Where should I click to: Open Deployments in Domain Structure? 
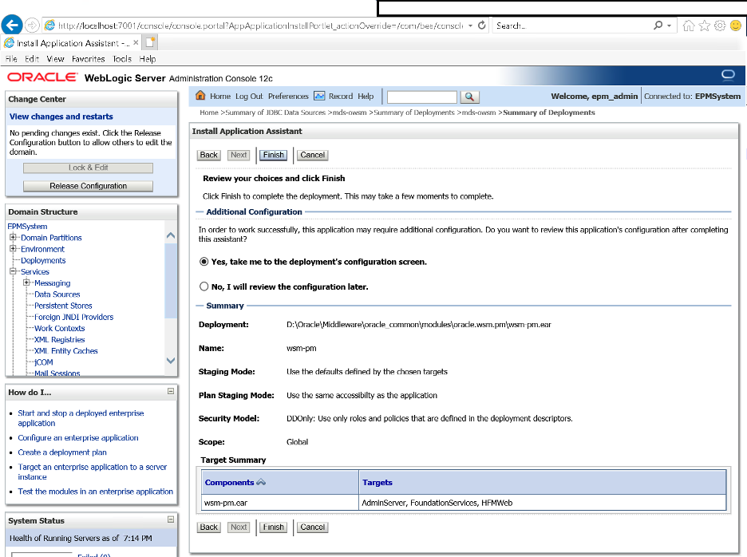[x=43, y=260]
